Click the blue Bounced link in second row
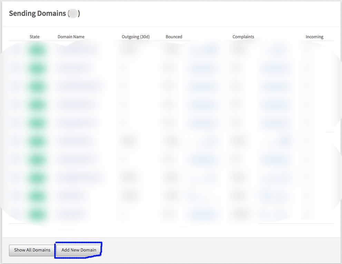This screenshot has height=264, width=342. [x=202, y=69]
